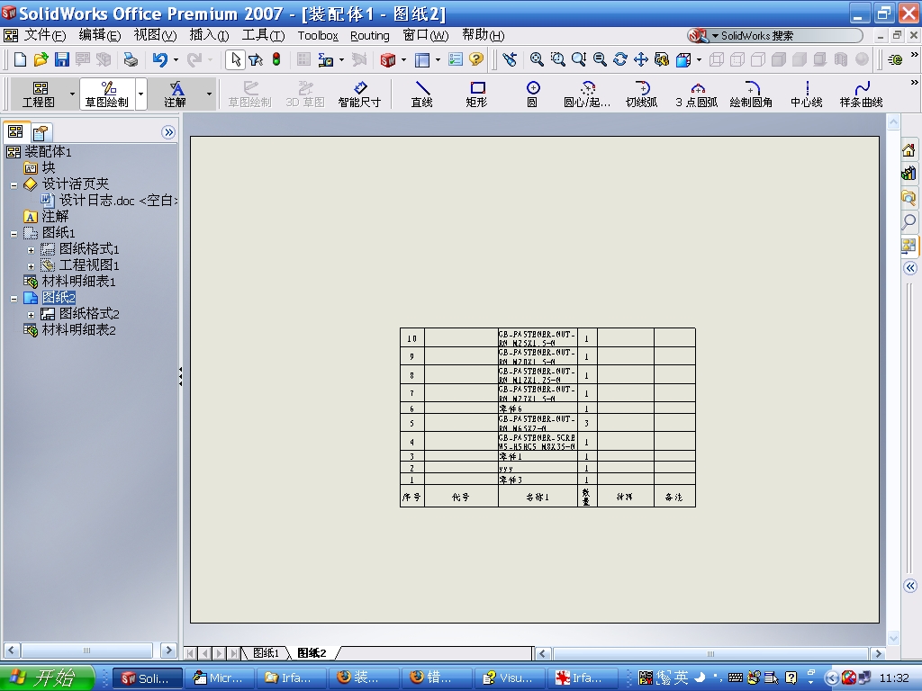Open the 文件(F) menu

(x=45, y=35)
